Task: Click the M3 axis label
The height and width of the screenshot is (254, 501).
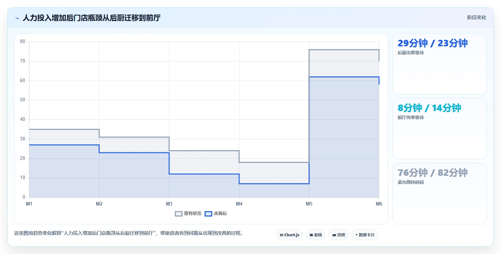Action: coord(169,204)
